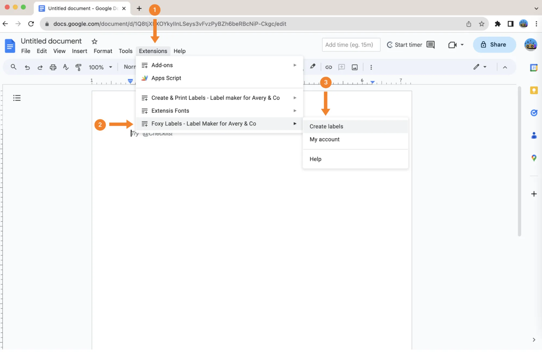
Task: Rename the Untitled document title
Action: point(51,41)
